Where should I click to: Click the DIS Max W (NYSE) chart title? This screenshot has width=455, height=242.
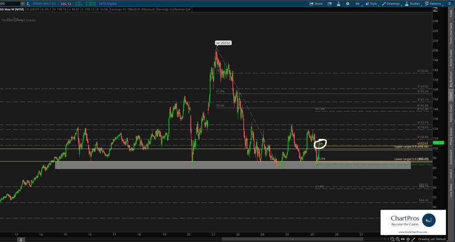coord(12,9)
